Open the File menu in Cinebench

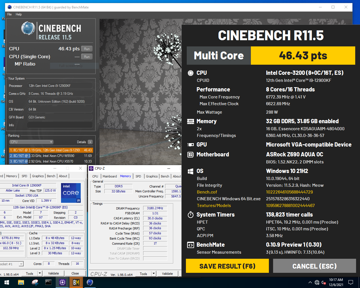10,14
